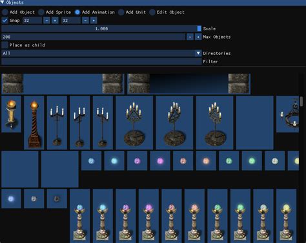Increase Max Objects with plus button

point(198,37)
